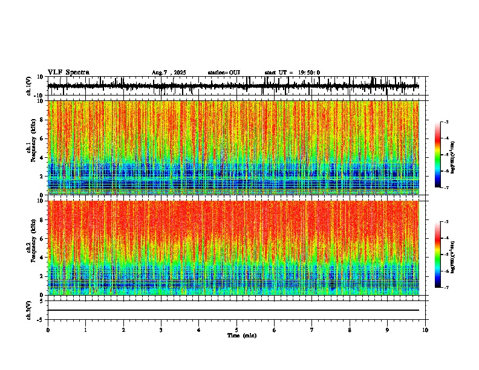This screenshot has width=479, height=370.
Task: Click time axis tick label '3'
Action: (161, 330)
